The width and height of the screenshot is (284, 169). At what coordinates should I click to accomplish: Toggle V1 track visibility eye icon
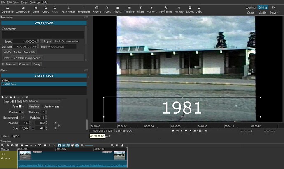[9, 158]
